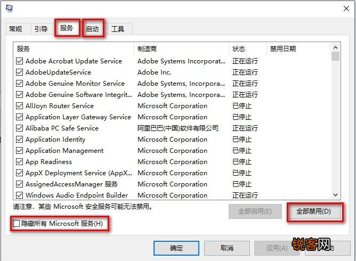Sort by the 状态 column header
This screenshot has width=356, height=261.
pos(248,49)
